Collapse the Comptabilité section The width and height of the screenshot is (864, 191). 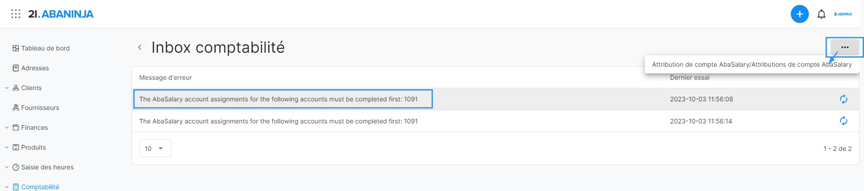(x=7, y=187)
